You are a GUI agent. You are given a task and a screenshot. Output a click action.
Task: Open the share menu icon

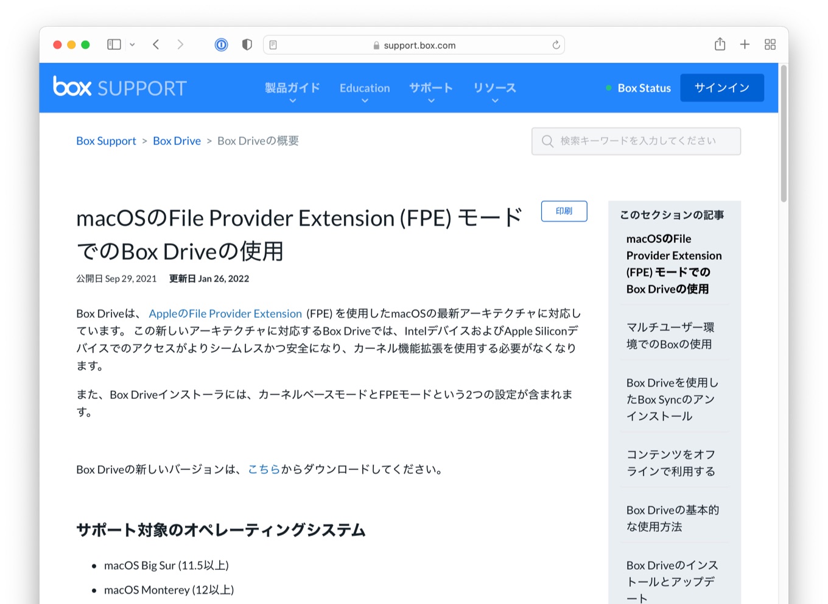pos(720,44)
